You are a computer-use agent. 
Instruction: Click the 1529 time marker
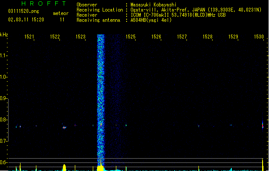pos(234,37)
